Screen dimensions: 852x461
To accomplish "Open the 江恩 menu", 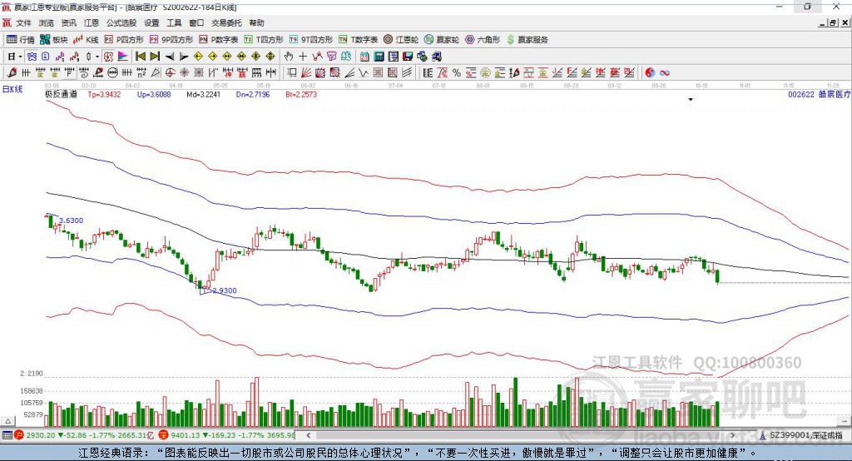I will coord(92,22).
